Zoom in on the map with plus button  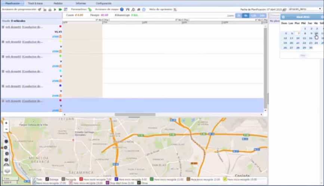tap(6, 123)
